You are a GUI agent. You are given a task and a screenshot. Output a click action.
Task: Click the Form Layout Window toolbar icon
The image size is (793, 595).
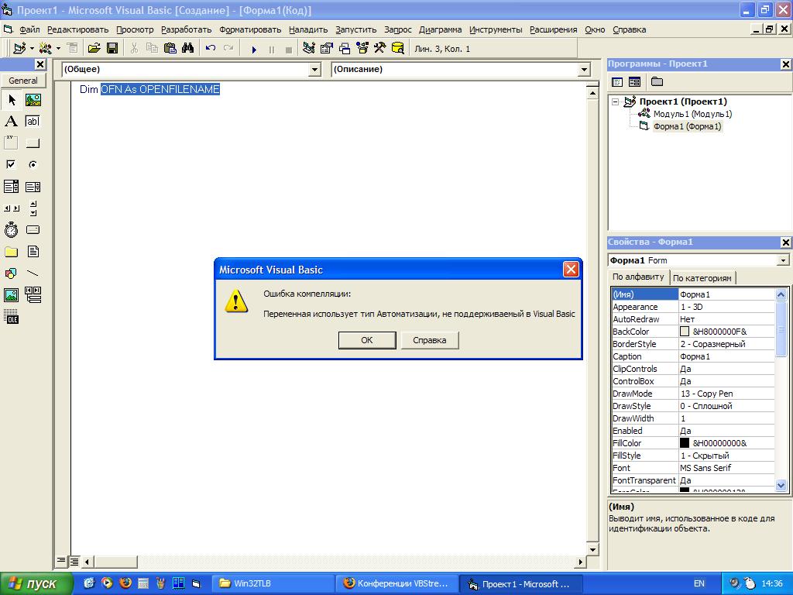pyautogui.click(x=345, y=49)
